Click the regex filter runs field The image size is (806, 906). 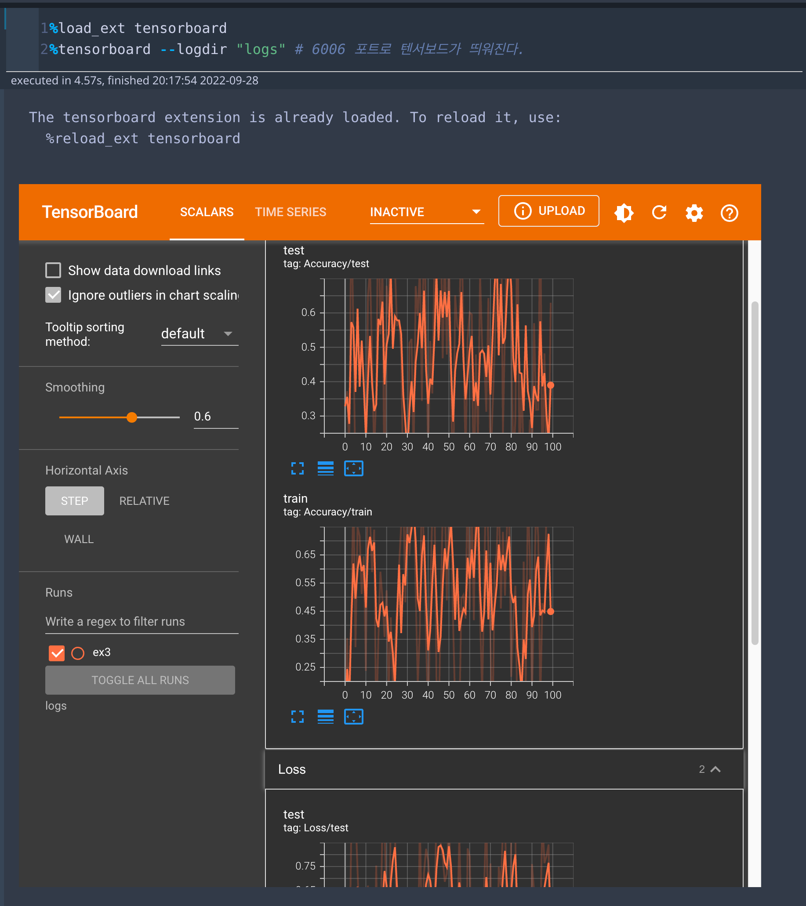[142, 621]
